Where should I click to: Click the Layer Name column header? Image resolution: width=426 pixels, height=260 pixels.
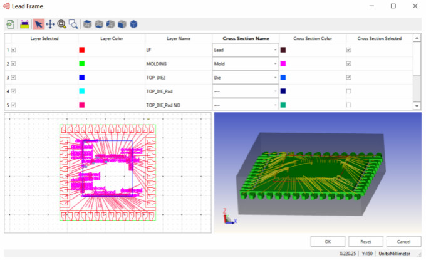(178, 38)
